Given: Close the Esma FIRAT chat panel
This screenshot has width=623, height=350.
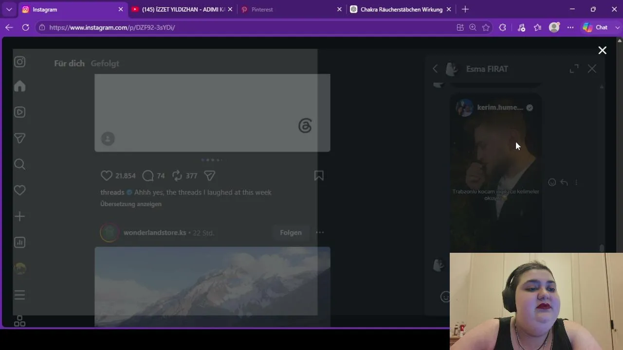Looking at the screenshot, I should [592, 69].
